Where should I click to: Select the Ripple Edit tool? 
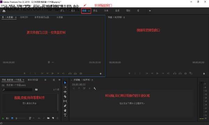click(x=65, y=92)
